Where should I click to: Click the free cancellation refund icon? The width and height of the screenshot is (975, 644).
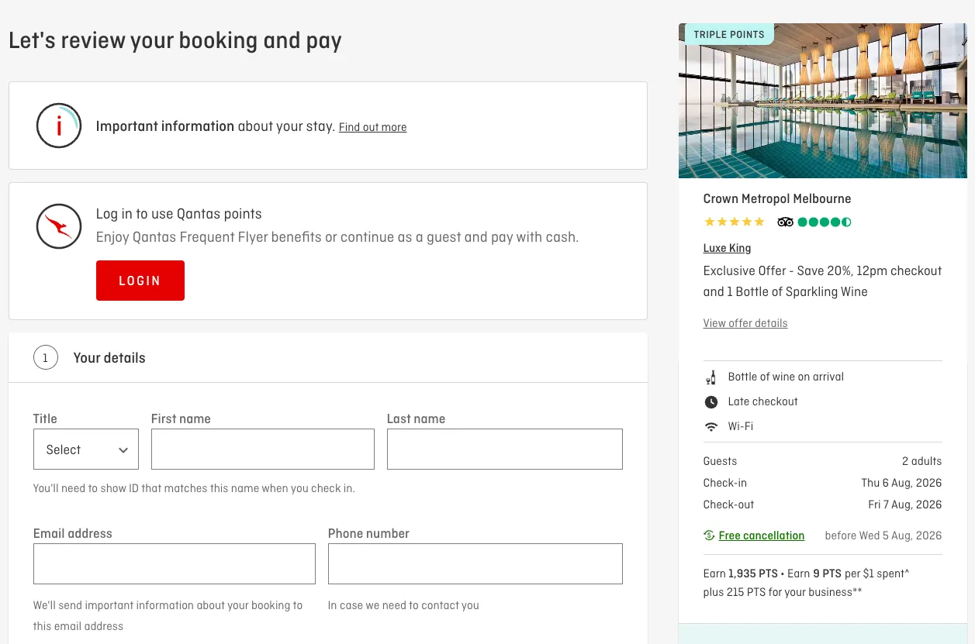(709, 536)
